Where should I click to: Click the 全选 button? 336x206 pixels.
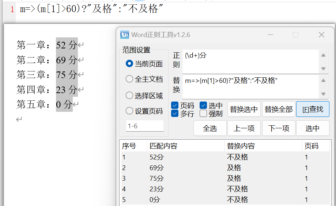(x=210, y=128)
